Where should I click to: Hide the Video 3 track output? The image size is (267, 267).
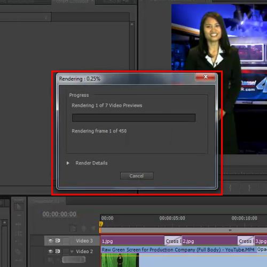tap(50, 241)
